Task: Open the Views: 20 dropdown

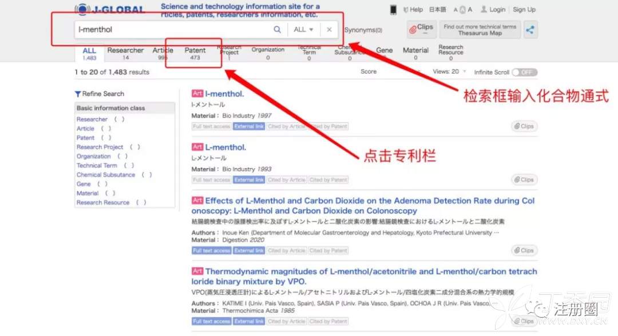Action: point(450,72)
